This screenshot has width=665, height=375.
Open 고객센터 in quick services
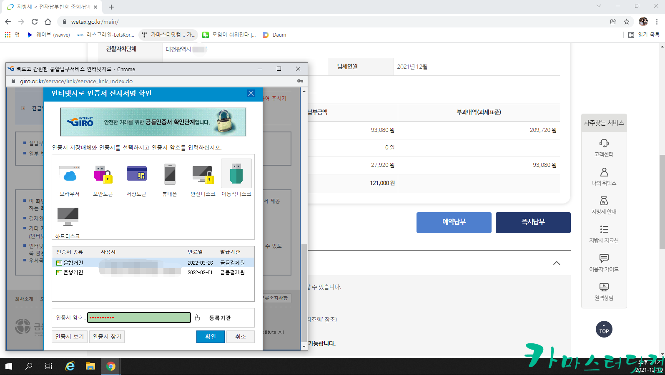604,148
